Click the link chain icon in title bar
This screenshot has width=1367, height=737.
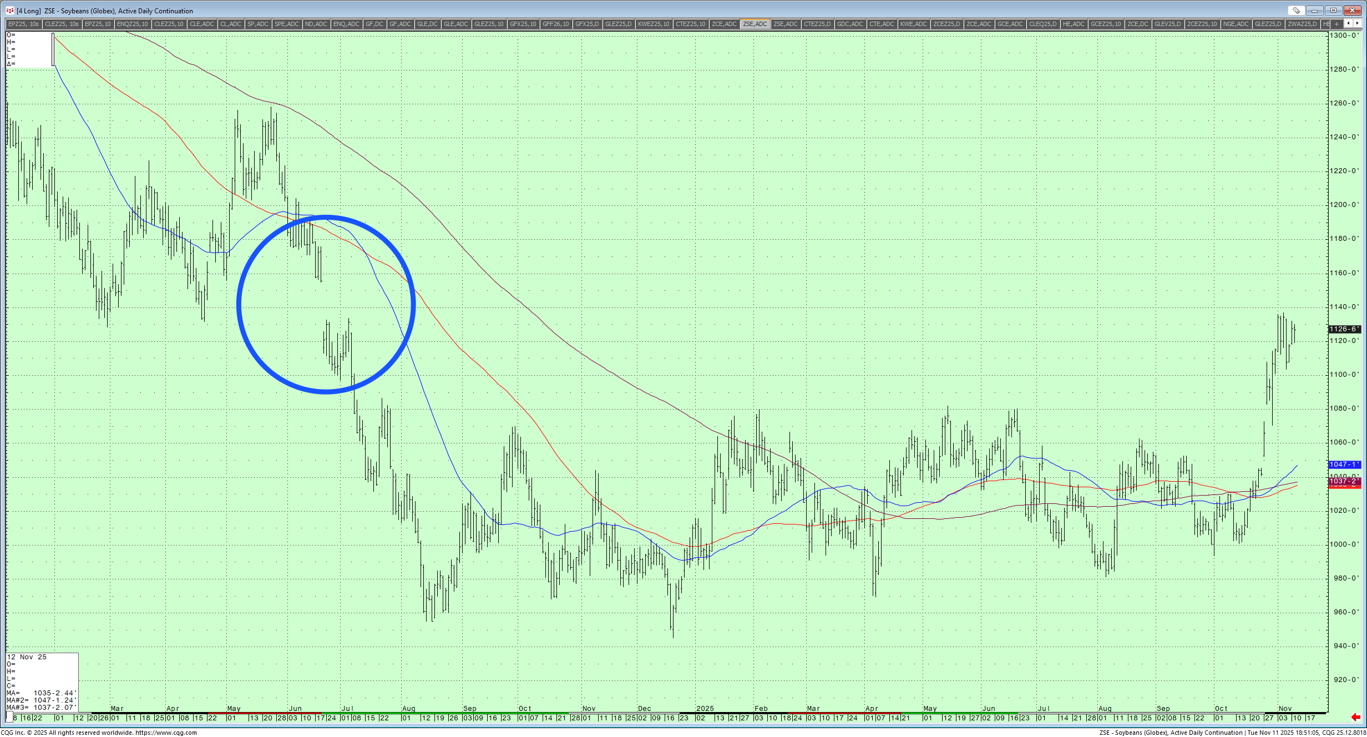1296,11
